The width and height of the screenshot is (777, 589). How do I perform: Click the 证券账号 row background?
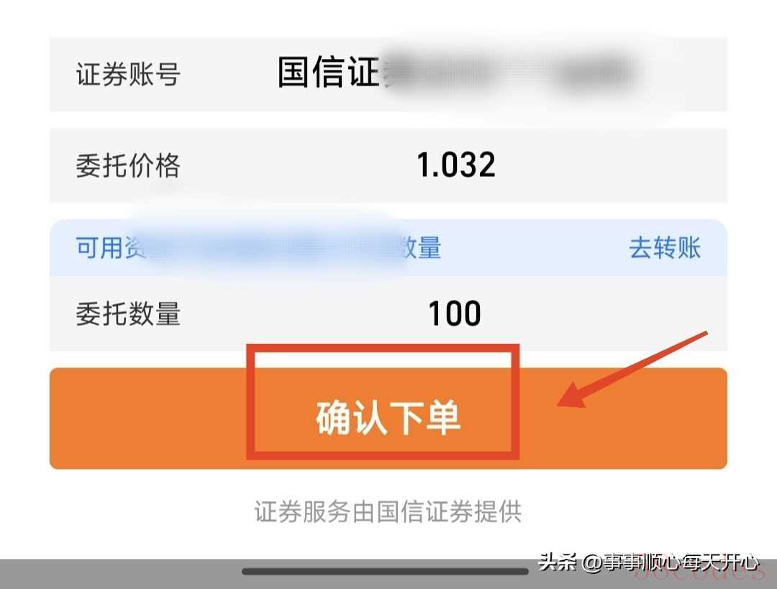tap(388, 74)
